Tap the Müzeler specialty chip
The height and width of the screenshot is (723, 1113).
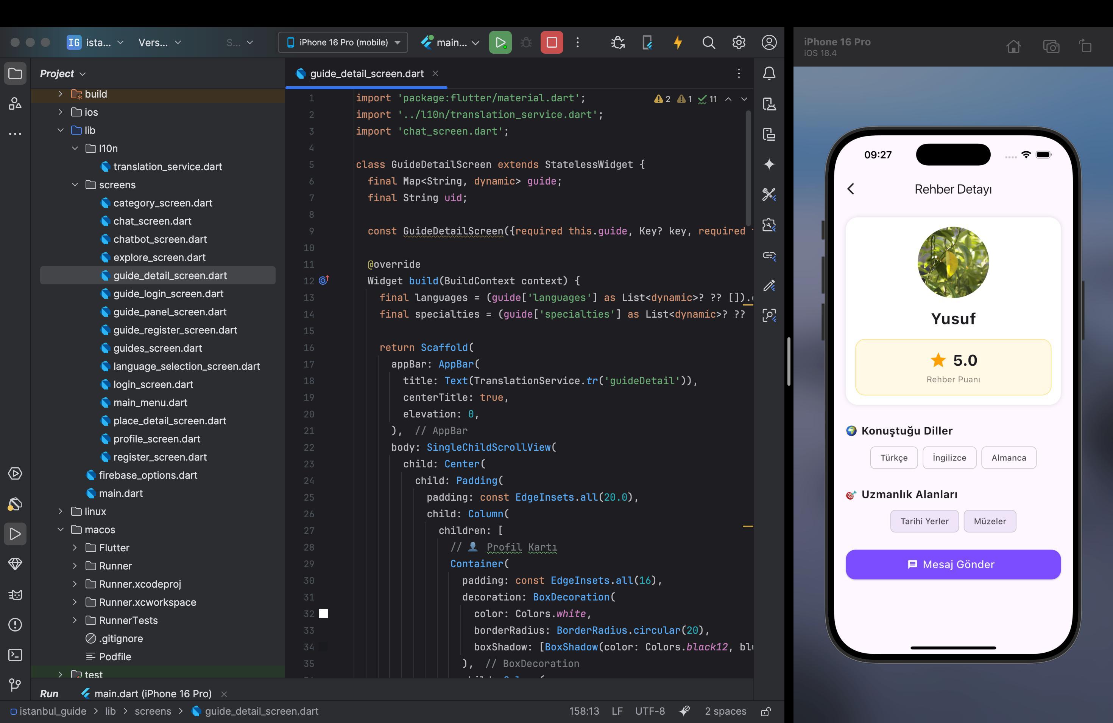coord(990,521)
